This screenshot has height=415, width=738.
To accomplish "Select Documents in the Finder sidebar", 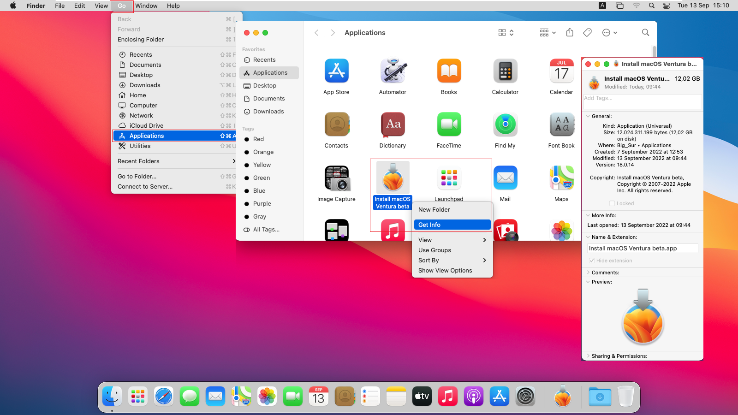I will click(269, 98).
